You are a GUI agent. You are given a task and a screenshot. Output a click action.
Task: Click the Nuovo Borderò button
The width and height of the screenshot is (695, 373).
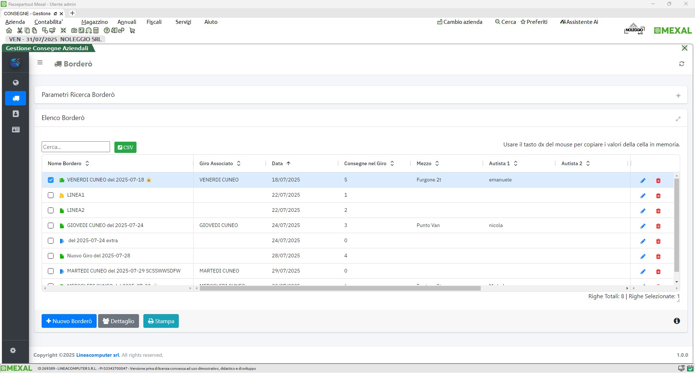click(69, 321)
